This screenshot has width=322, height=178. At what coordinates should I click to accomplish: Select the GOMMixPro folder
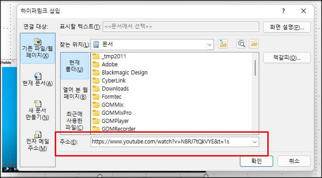point(112,113)
